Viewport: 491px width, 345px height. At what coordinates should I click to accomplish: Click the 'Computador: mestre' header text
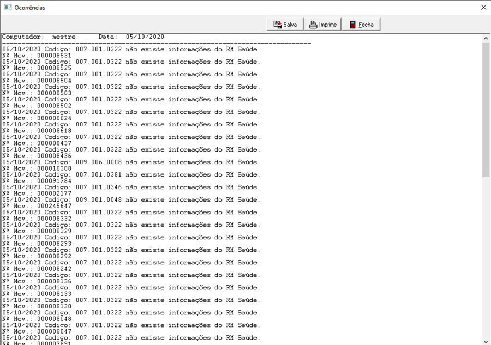39,37
